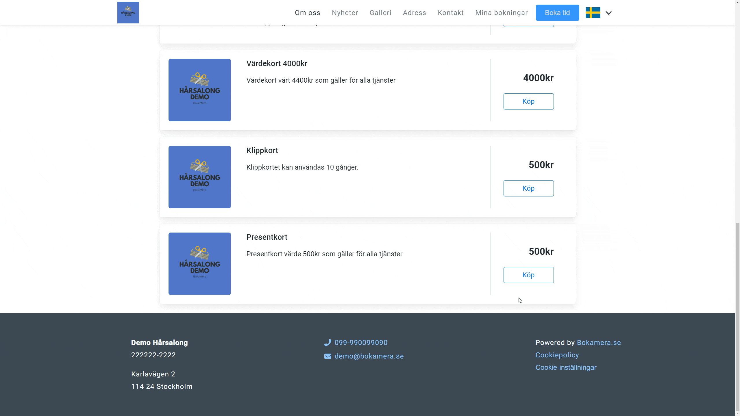
Task: Open the Värdekort 4000kr product image
Action: point(200,90)
